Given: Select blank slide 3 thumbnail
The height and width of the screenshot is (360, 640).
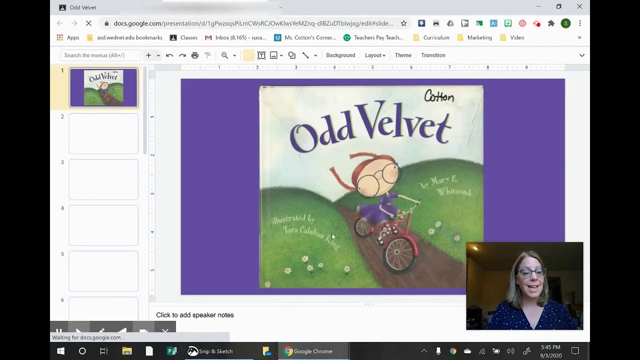Looking at the screenshot, I should 103,179.
